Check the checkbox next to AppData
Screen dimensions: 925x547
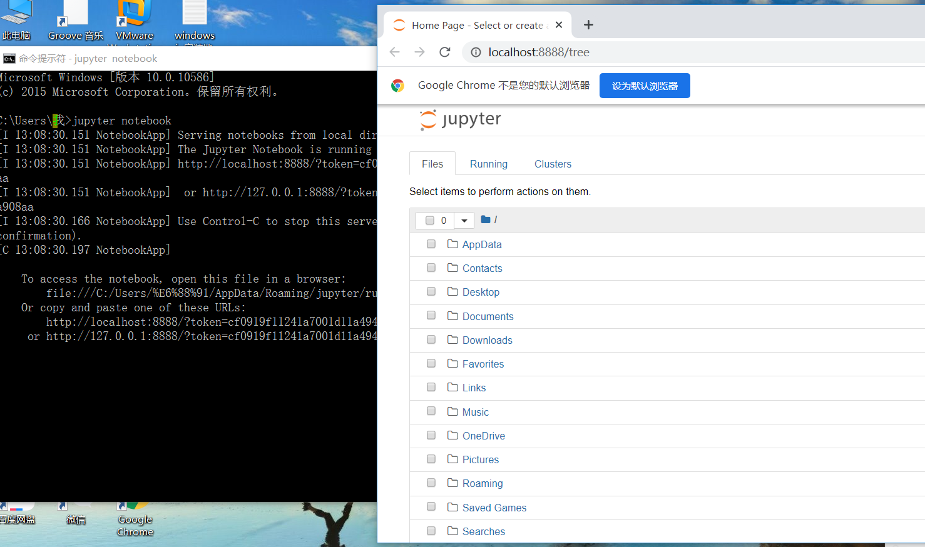click(x=431, y=244)
